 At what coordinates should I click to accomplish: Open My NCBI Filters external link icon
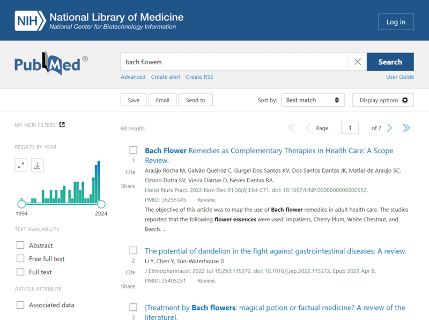[x=62, y=125]
